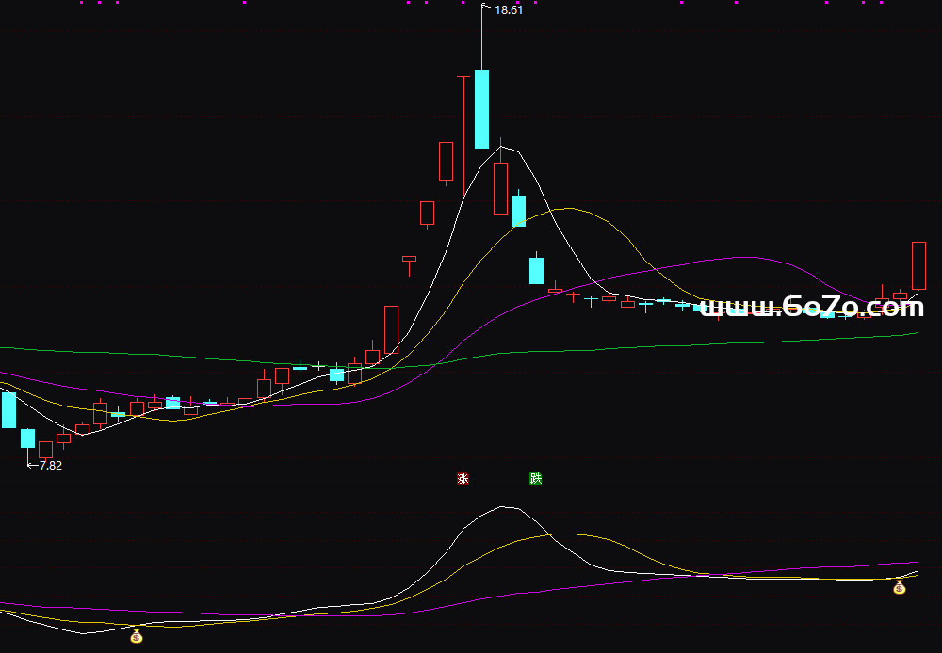Click the 7.82 low price label
The height and width of the screenshot is (653, 942).
[50, 465]
